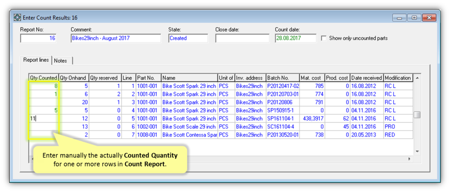
Task: Click the Report No field showing 16
Action: (38, 38)
